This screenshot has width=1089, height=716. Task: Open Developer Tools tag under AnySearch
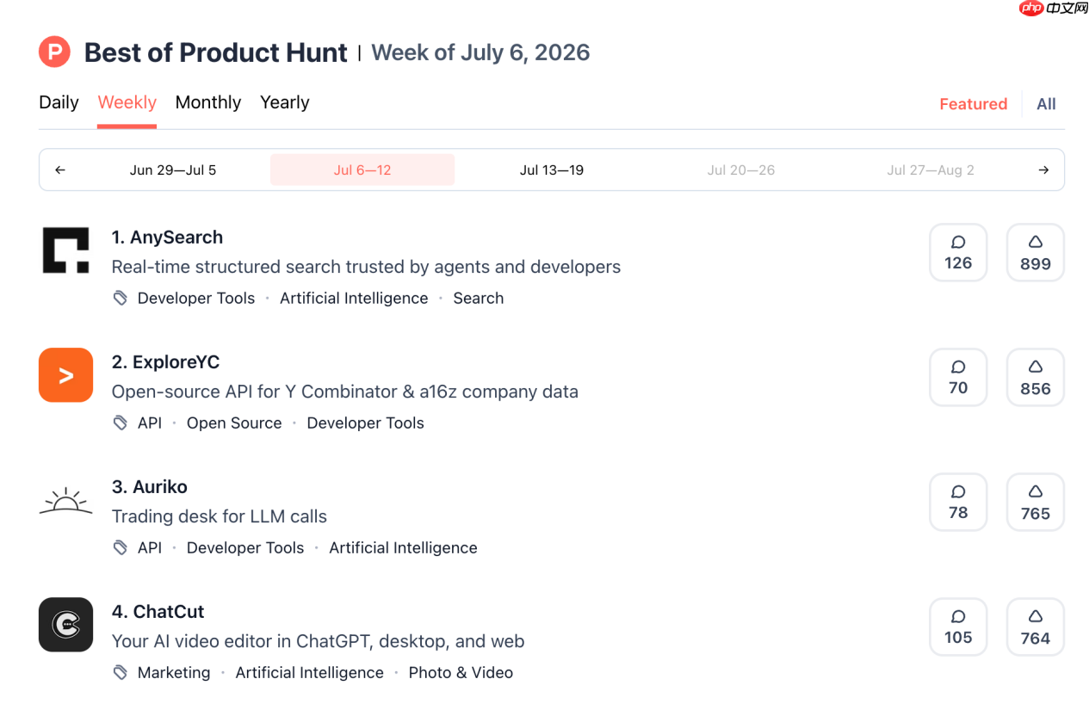[x=196, y=299]
